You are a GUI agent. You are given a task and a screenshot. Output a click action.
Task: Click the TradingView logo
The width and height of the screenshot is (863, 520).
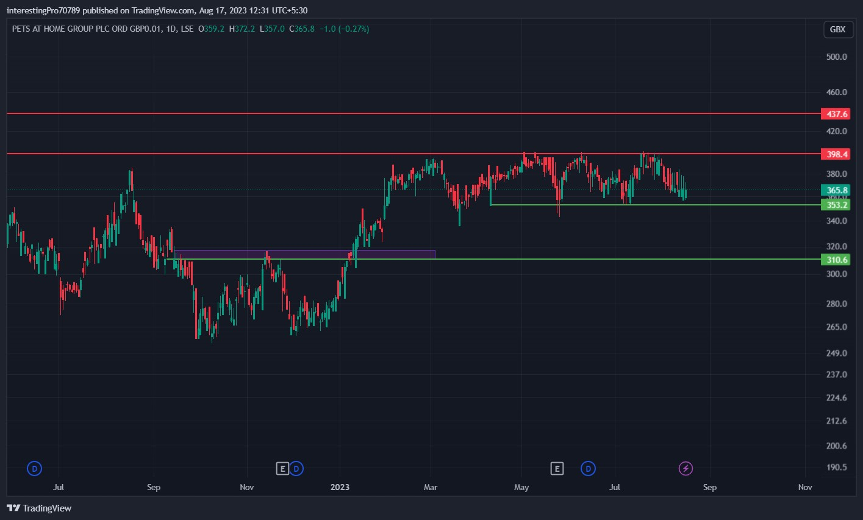[39, 508]
